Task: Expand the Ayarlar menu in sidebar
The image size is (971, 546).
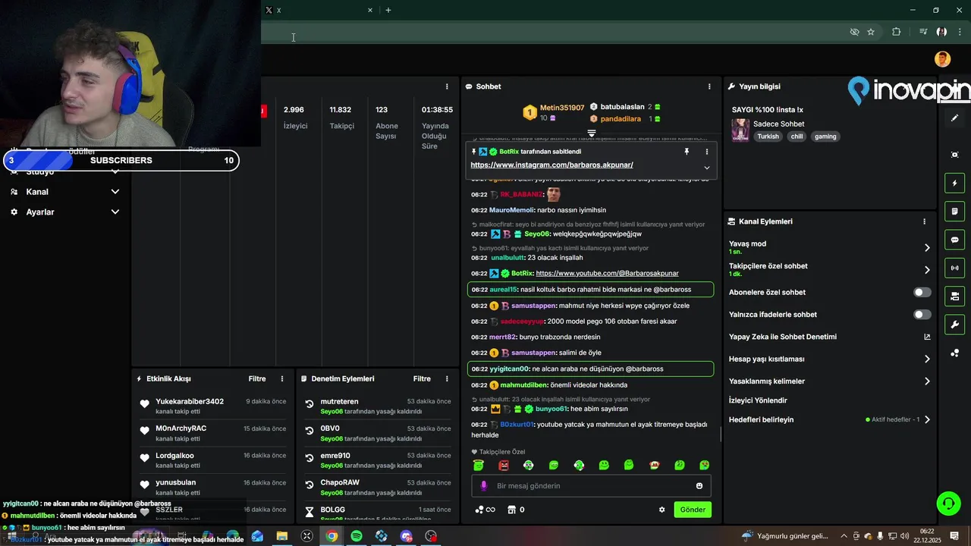Action: (115, 212)
